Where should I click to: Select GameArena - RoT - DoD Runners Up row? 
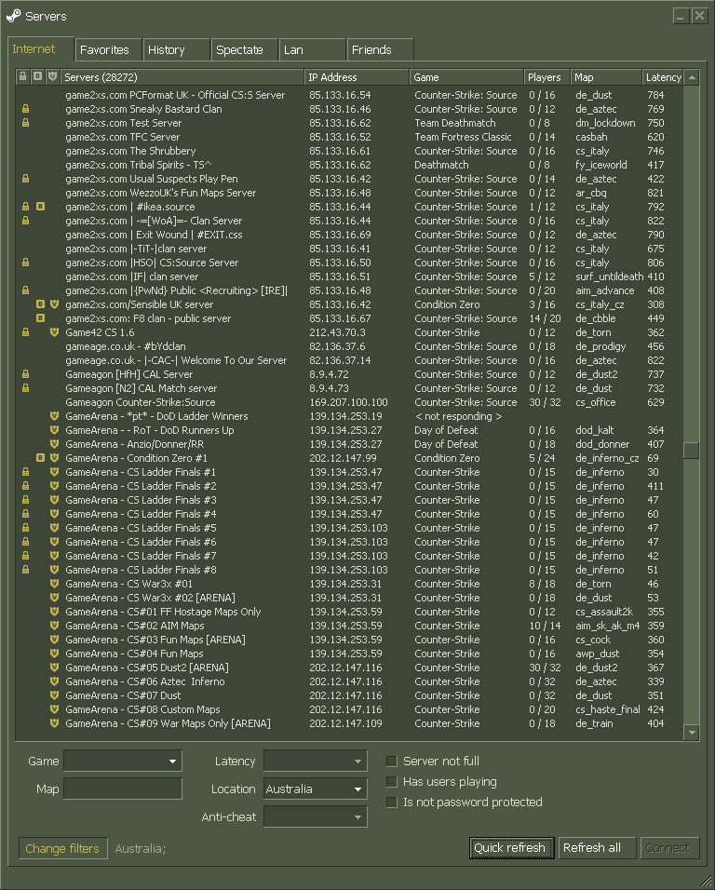pyautogui.click(x=349, y=430)
